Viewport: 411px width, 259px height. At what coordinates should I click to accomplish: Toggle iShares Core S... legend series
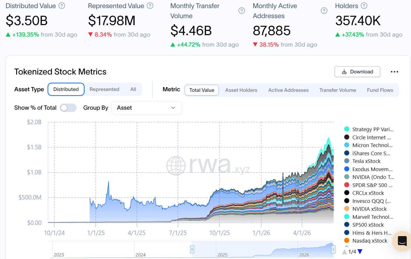click(x=367, y=153)
